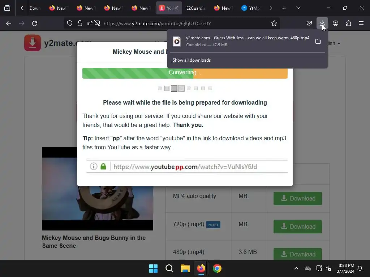Click the info icon in youtubepp example
The image size is (370, 277).
coord(94,166)
